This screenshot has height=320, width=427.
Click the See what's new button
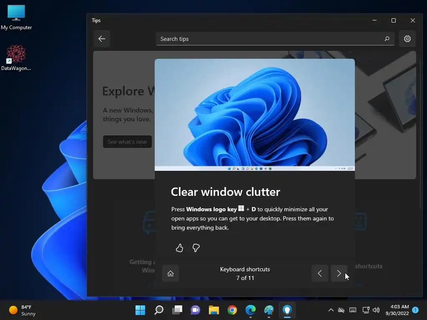[127, 142]
